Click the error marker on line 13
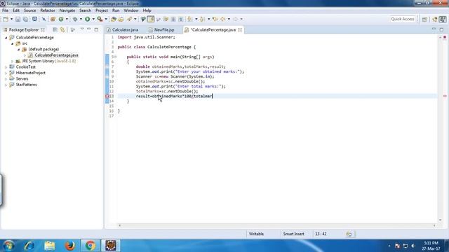This screenshot has width=449, height=252. (107, 97)
